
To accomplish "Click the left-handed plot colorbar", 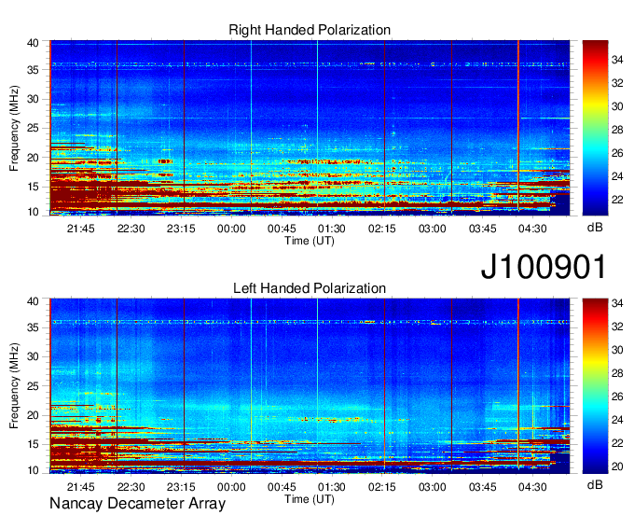I will (x=595, y=386).
